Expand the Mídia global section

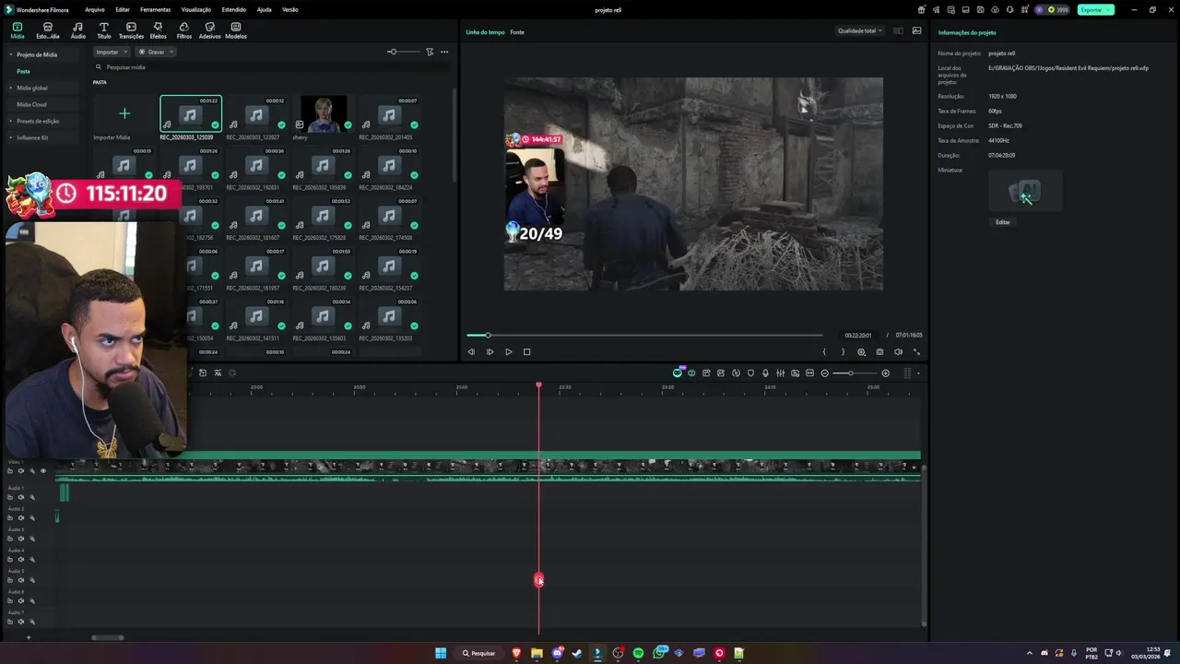coord(11,88)
